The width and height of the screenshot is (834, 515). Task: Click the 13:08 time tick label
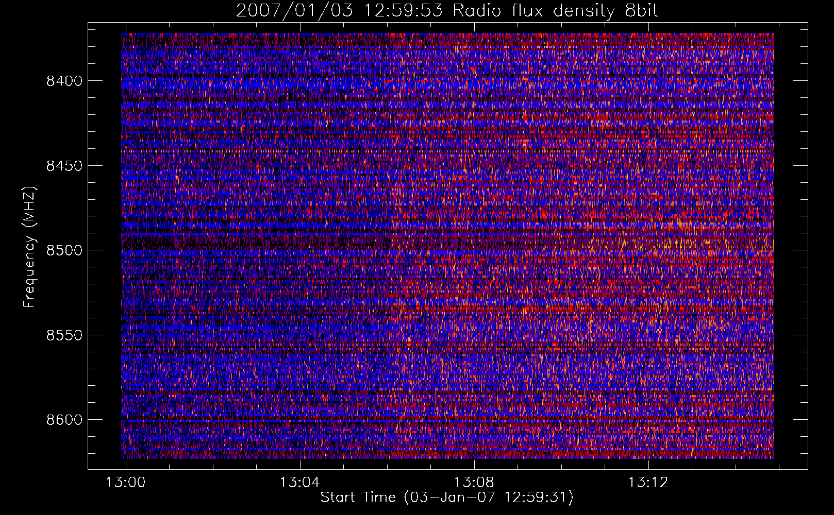click(x=474, y=482)
